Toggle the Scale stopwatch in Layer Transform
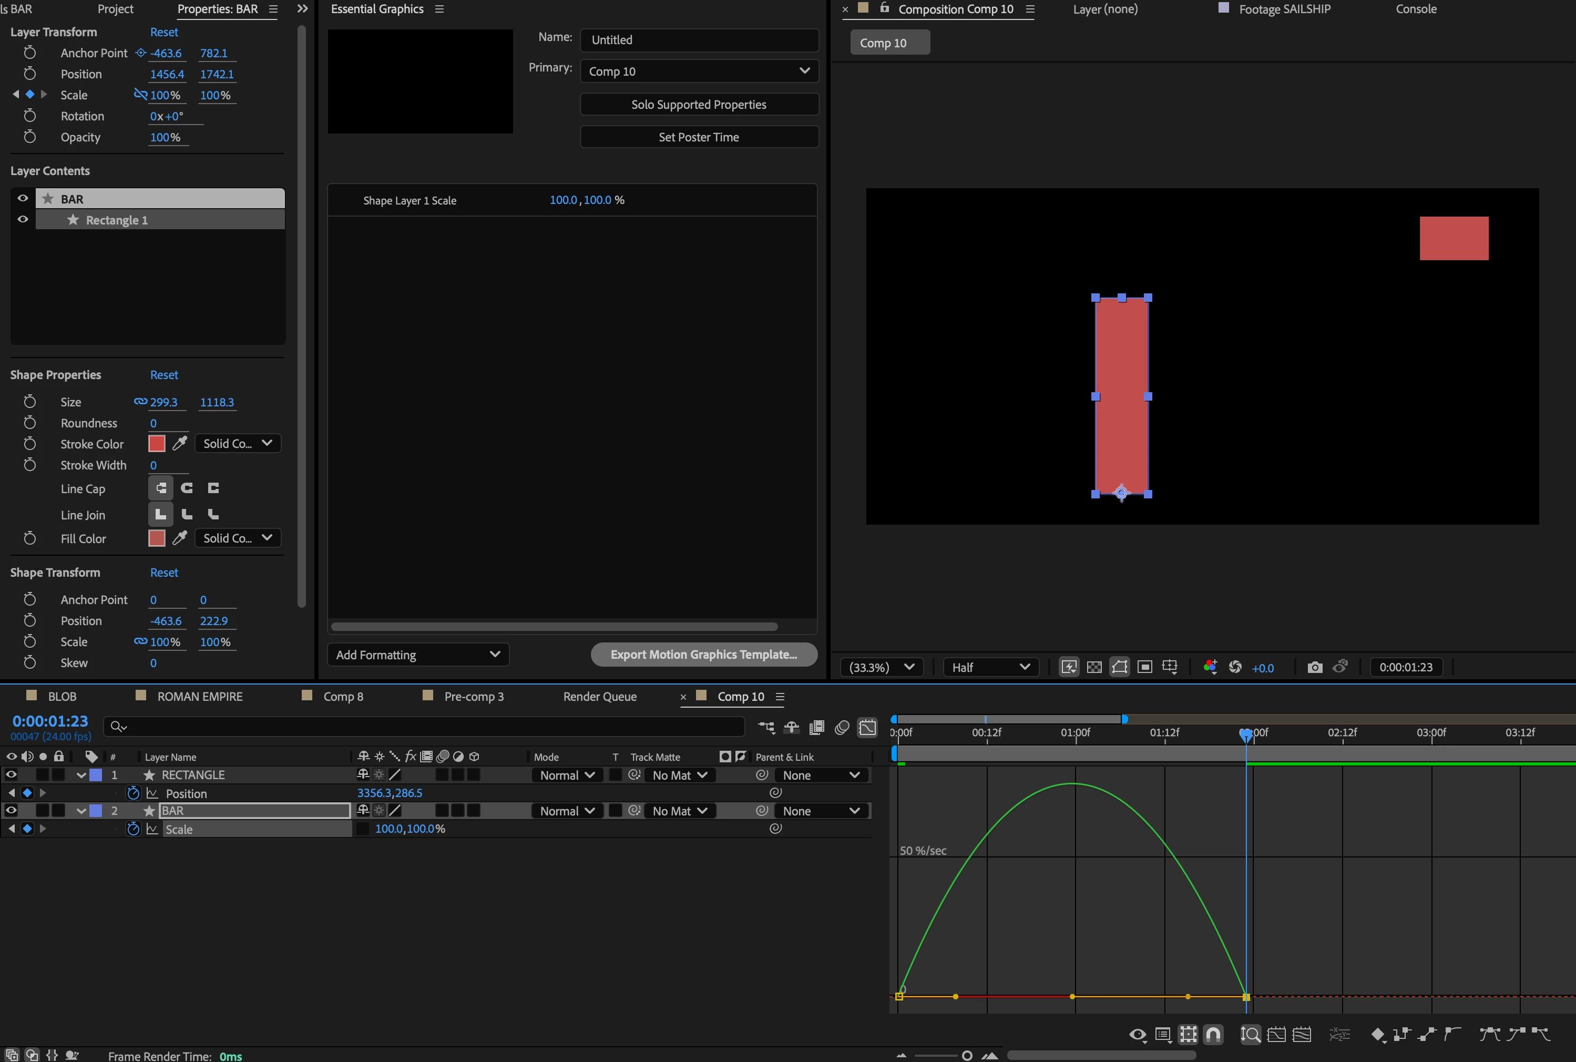The height and width of the screenshot is (1062, 1576). (30, 95)
